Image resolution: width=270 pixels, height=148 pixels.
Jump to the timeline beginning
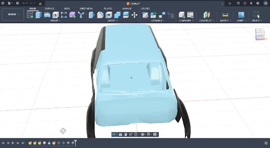point(3,143)
